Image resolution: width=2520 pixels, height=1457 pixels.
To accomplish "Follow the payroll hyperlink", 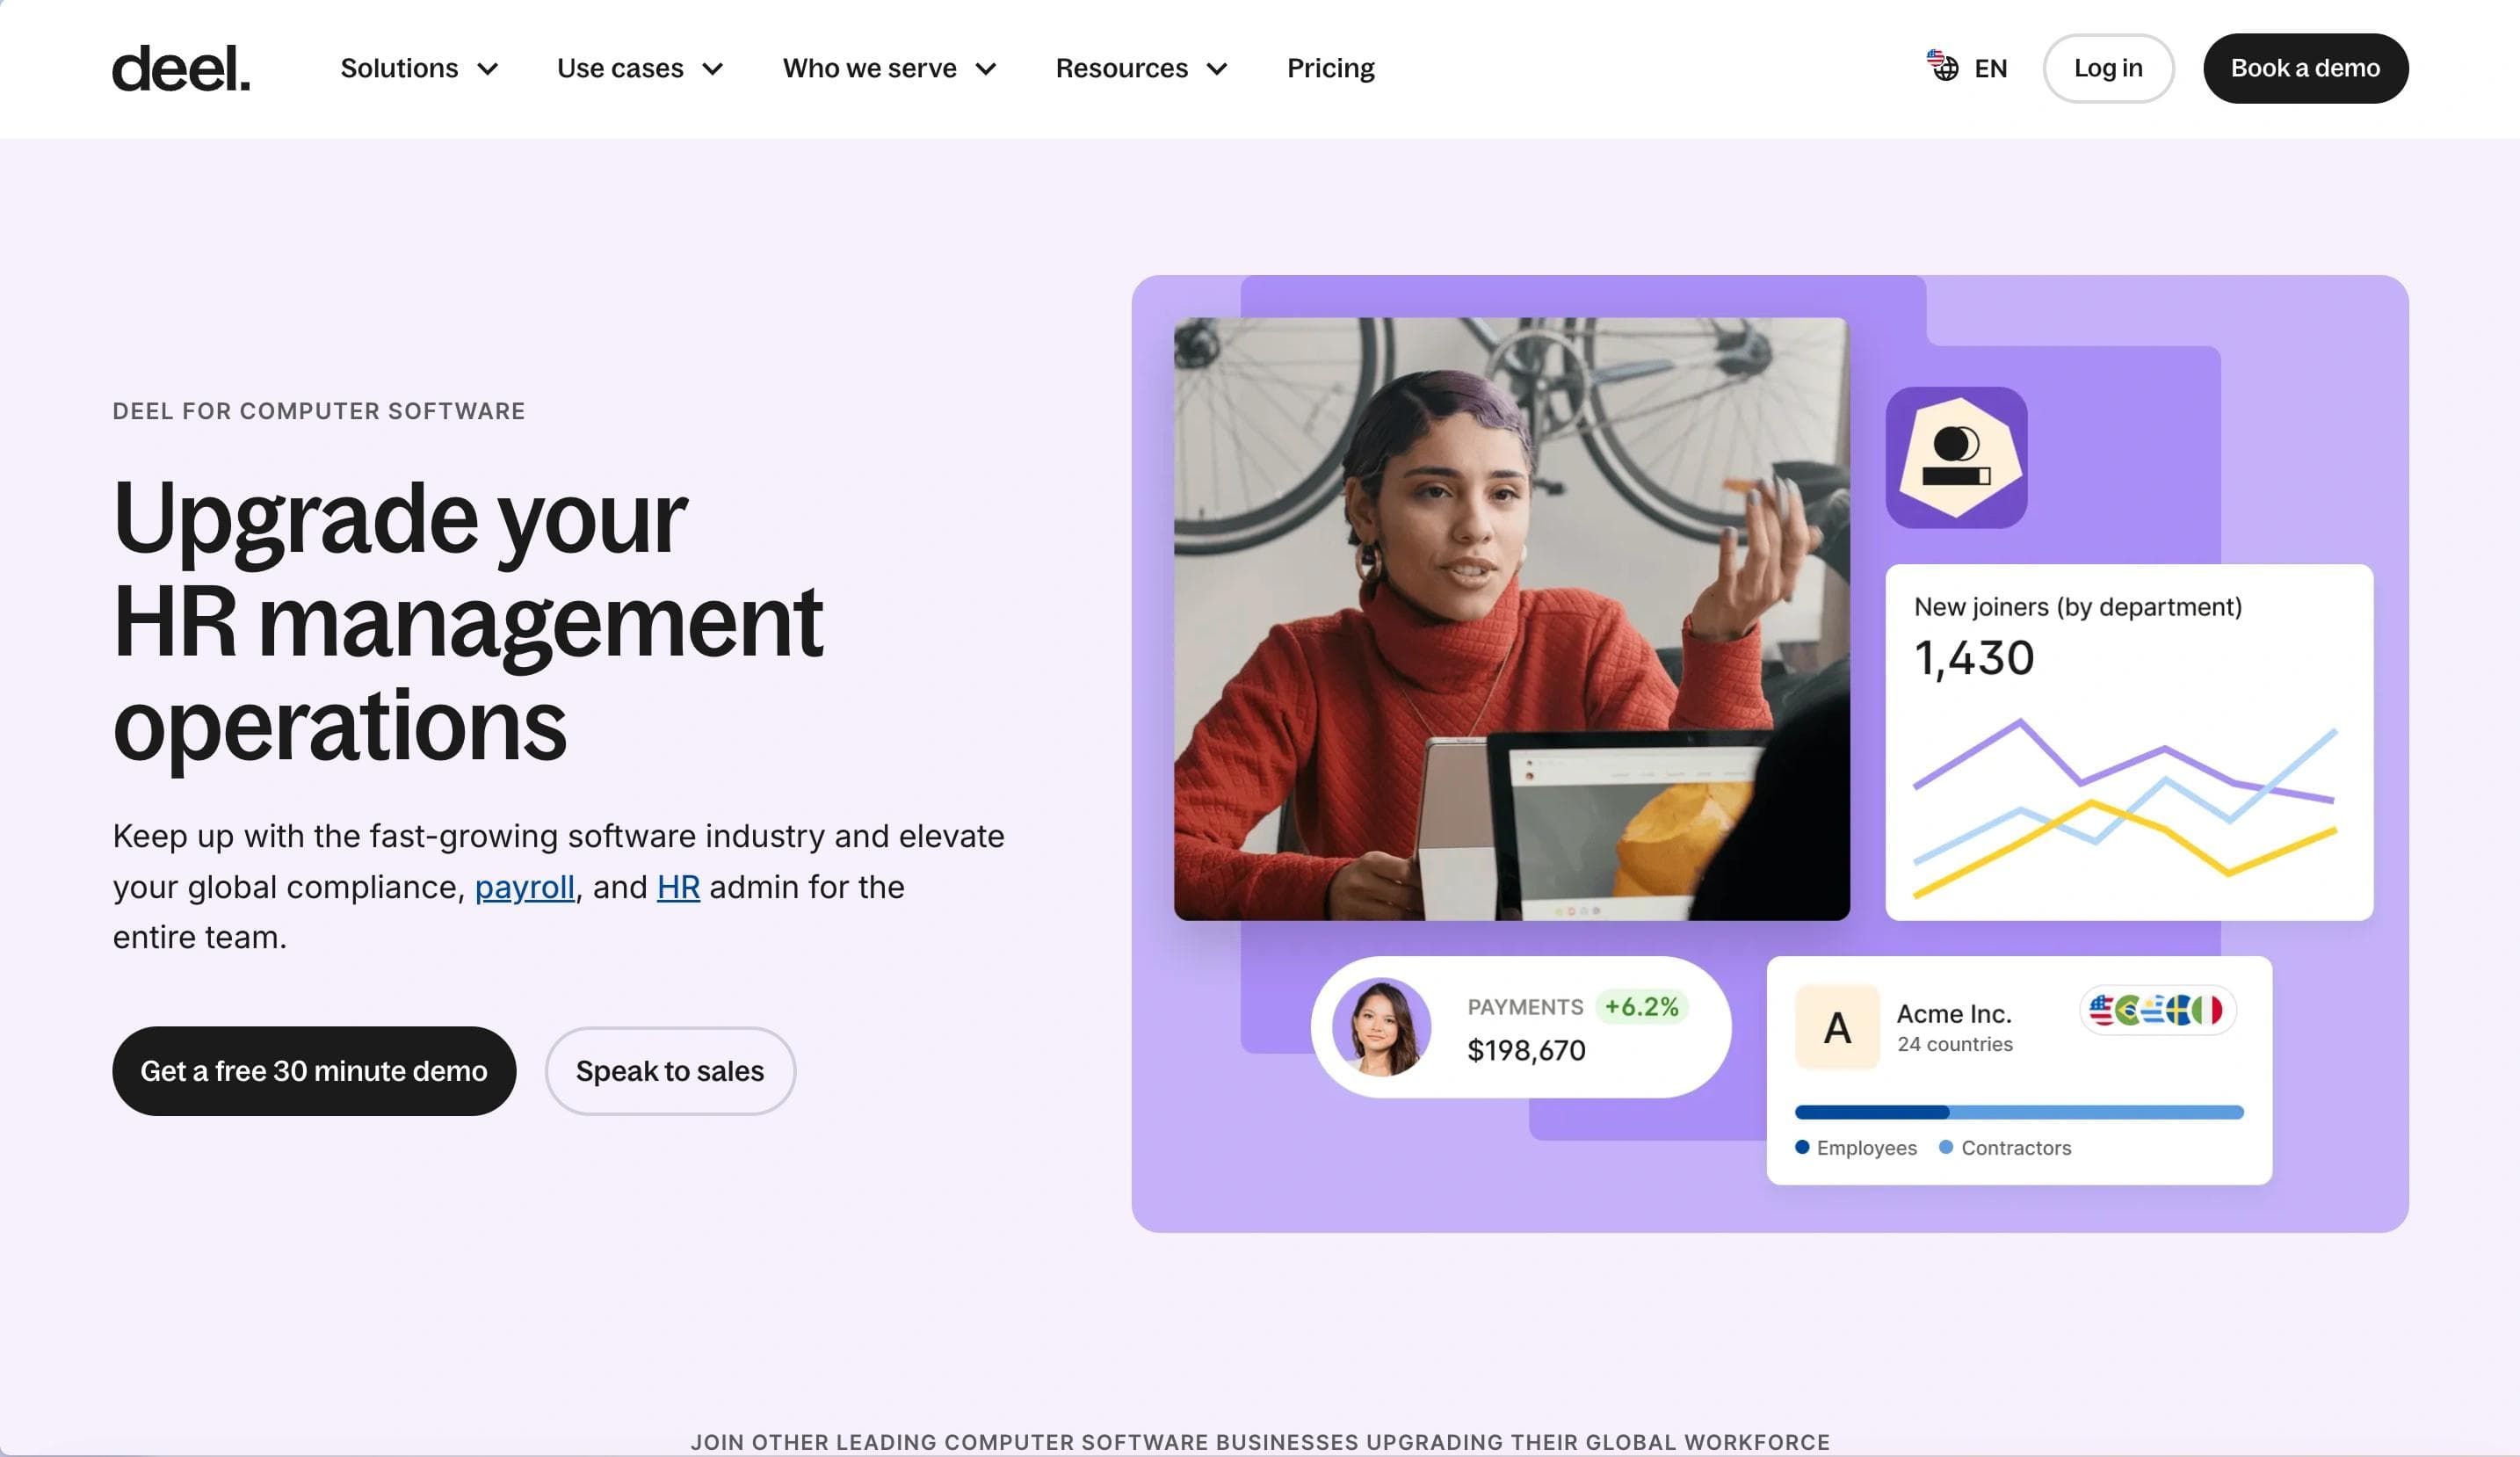I will (524, 887).
